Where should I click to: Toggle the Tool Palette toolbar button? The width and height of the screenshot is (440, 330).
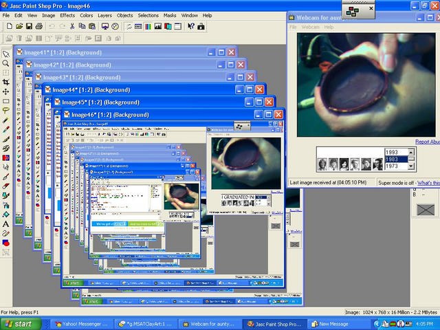129,26
